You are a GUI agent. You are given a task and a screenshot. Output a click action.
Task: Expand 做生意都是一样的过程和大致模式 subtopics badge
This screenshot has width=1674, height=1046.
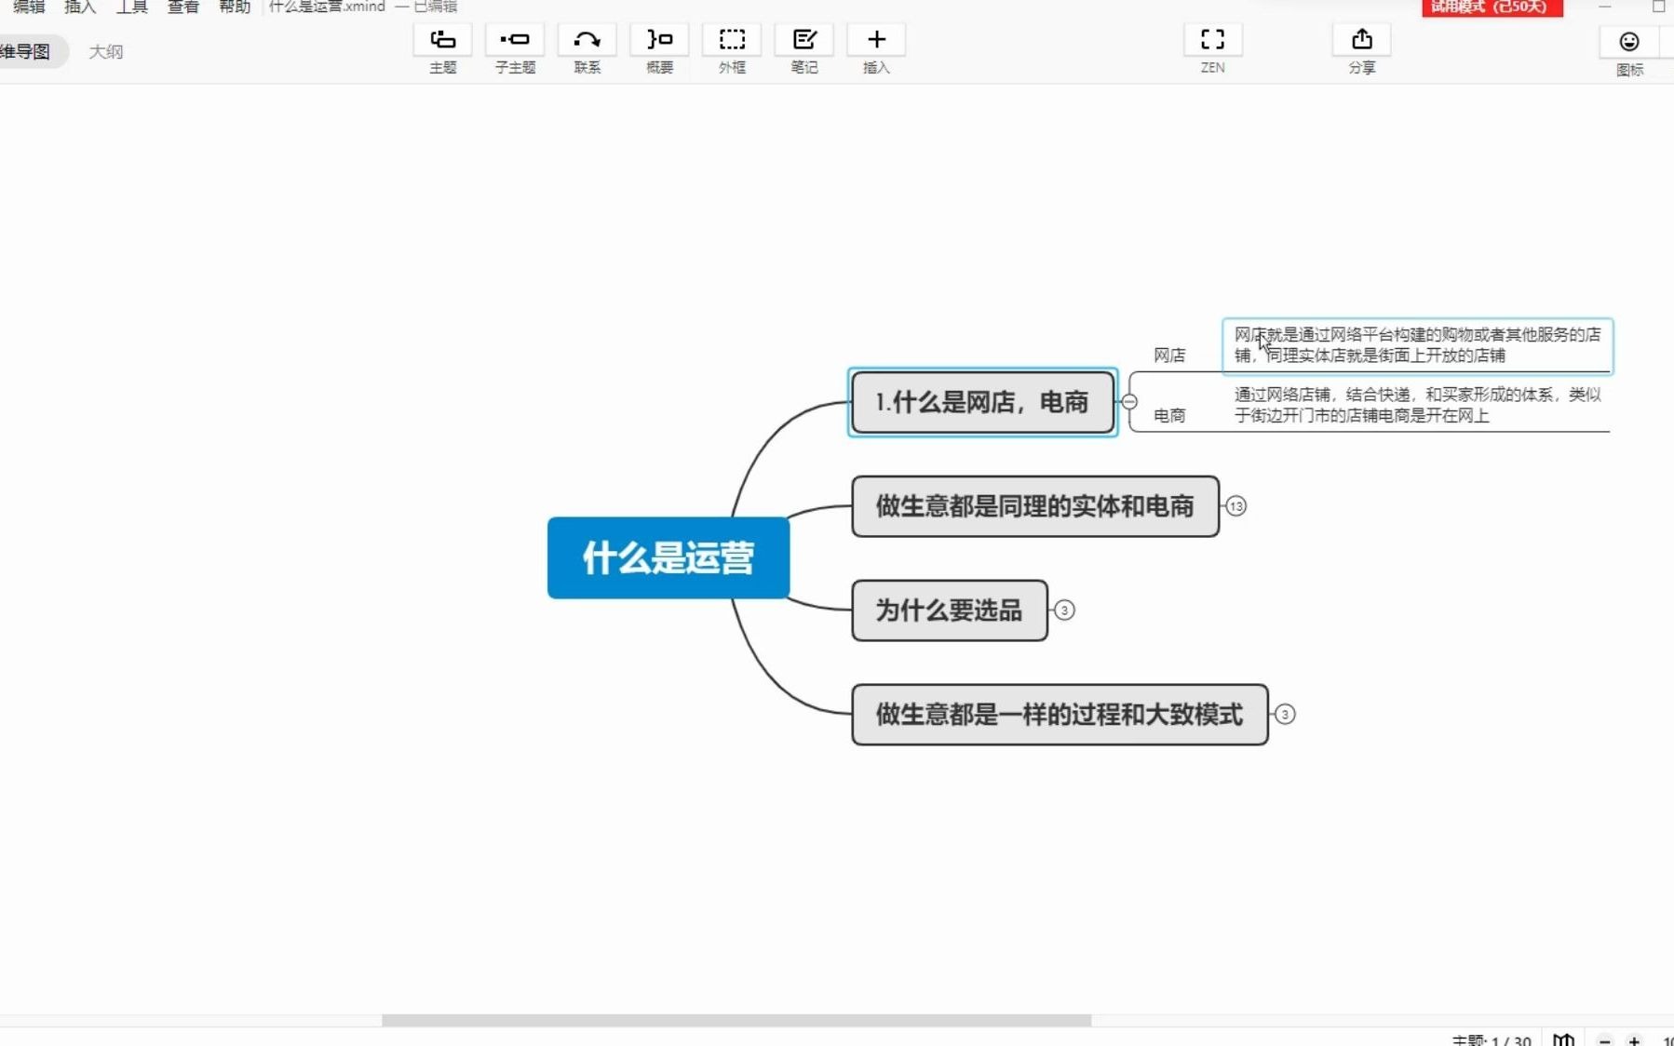[1285, 715]
